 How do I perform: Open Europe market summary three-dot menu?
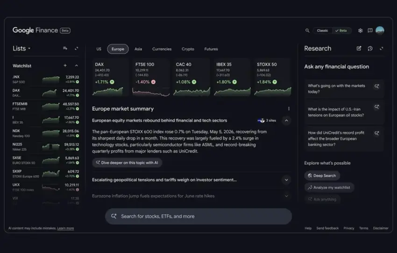289,108
